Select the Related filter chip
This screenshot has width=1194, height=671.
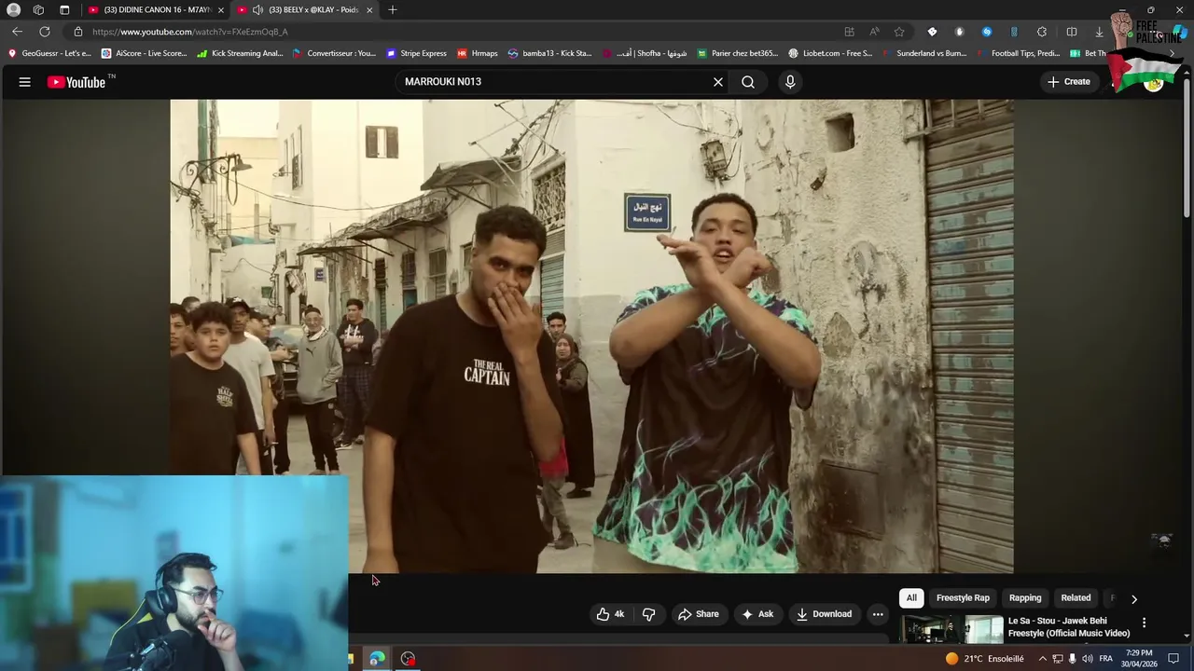coord(1076,598)
